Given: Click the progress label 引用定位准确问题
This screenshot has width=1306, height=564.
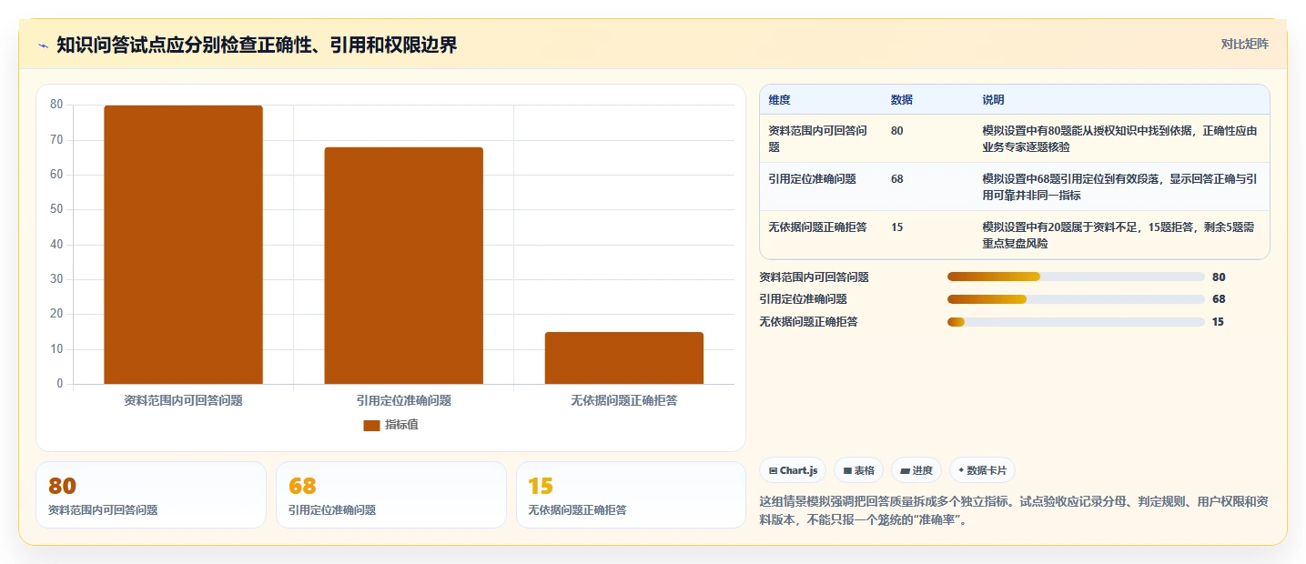Looking at the screenshot, I should tap(803, 299).
